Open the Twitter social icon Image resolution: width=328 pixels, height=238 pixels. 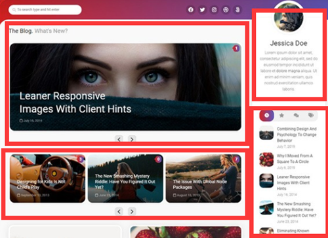point(203,10)
